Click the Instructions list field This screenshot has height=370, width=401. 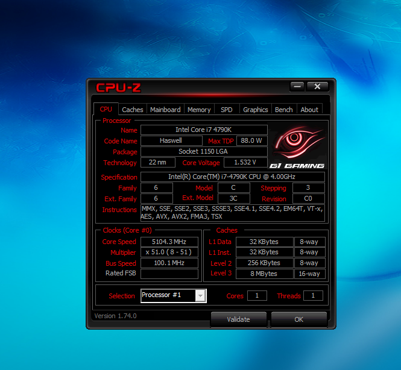233,213
